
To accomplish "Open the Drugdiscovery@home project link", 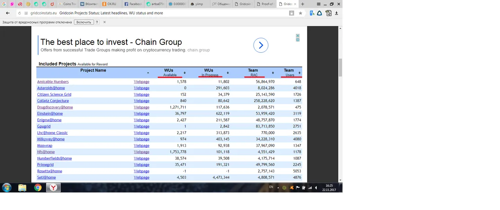I will click(x=55, y=107).
